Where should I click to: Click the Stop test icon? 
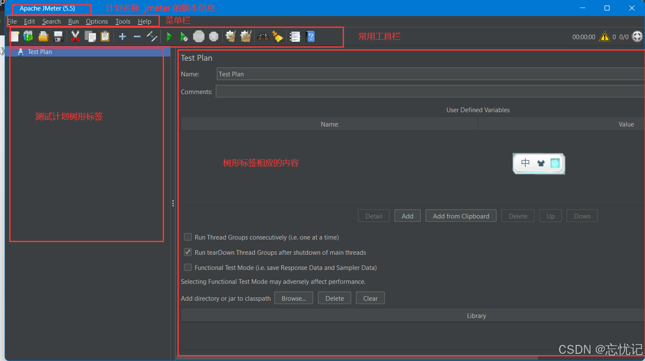tap(199, 37)
